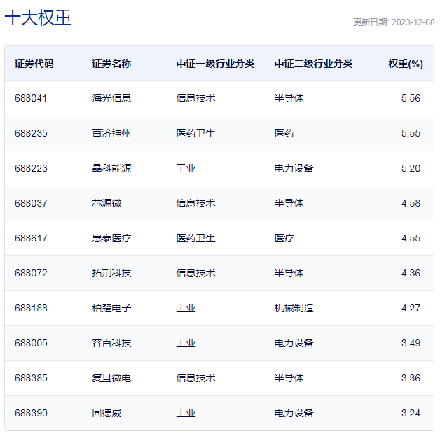Select security code 688390
The width and height of the screenshot is (440, 441).
[31, 413]
